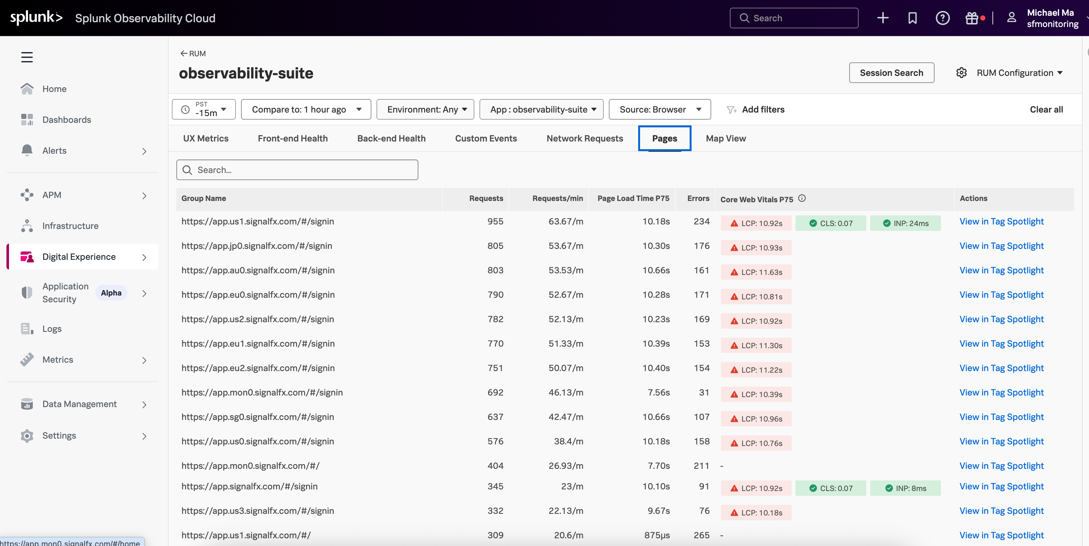Click the Infrastructure sidebar icon
The image size is (1089, 546).
click(27, 226)
